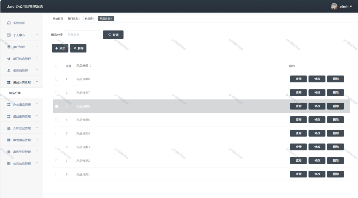
Task: Expand 入库登记管理 menu chevron
Action: pyautogui.click(x=37, y=127)
